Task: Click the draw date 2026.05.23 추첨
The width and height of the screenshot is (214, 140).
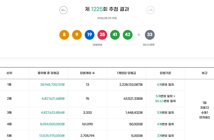Action: coord(107,18)
